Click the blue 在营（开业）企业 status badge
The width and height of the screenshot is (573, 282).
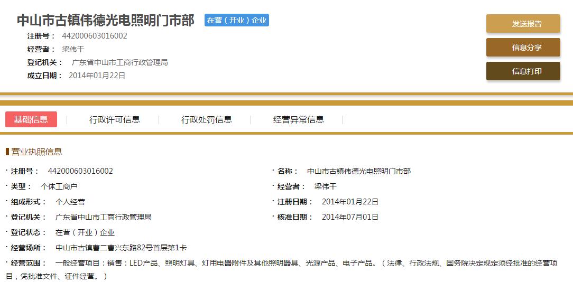coord(237,21)
